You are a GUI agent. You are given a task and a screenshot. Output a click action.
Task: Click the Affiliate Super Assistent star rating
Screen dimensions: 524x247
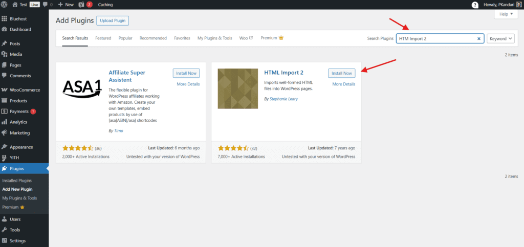pos(78,148)
